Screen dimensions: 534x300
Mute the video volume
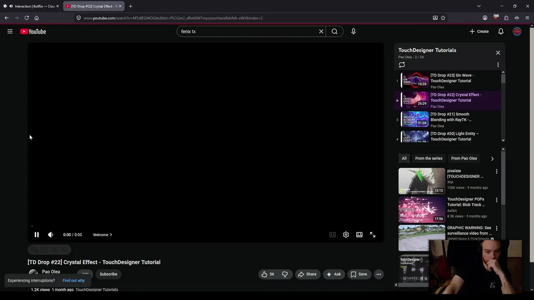pyautogui.click(x=50, y=235)
